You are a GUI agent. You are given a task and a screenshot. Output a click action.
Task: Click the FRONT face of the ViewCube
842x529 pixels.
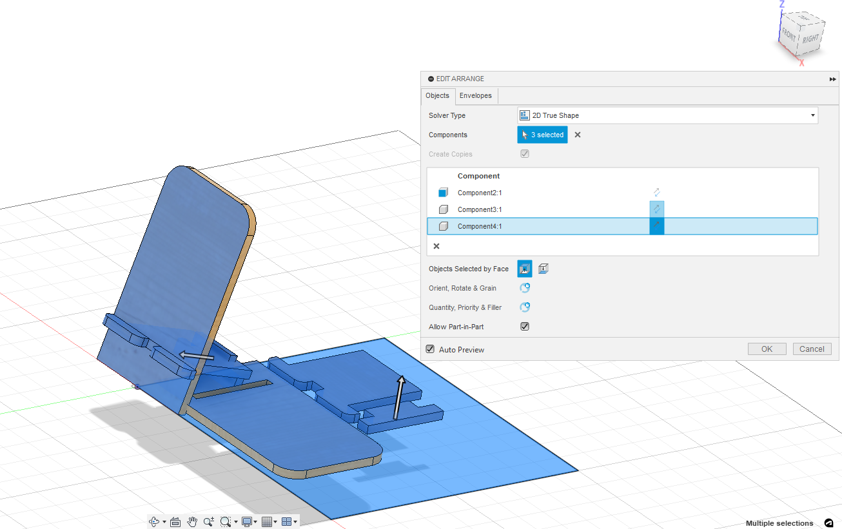tap(789, 34)
